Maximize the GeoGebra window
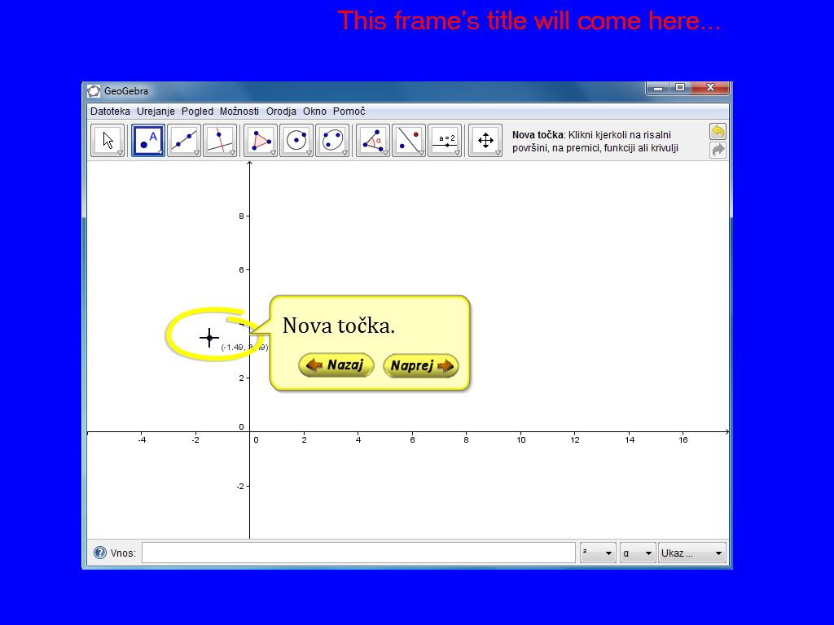 click(680, 88)
